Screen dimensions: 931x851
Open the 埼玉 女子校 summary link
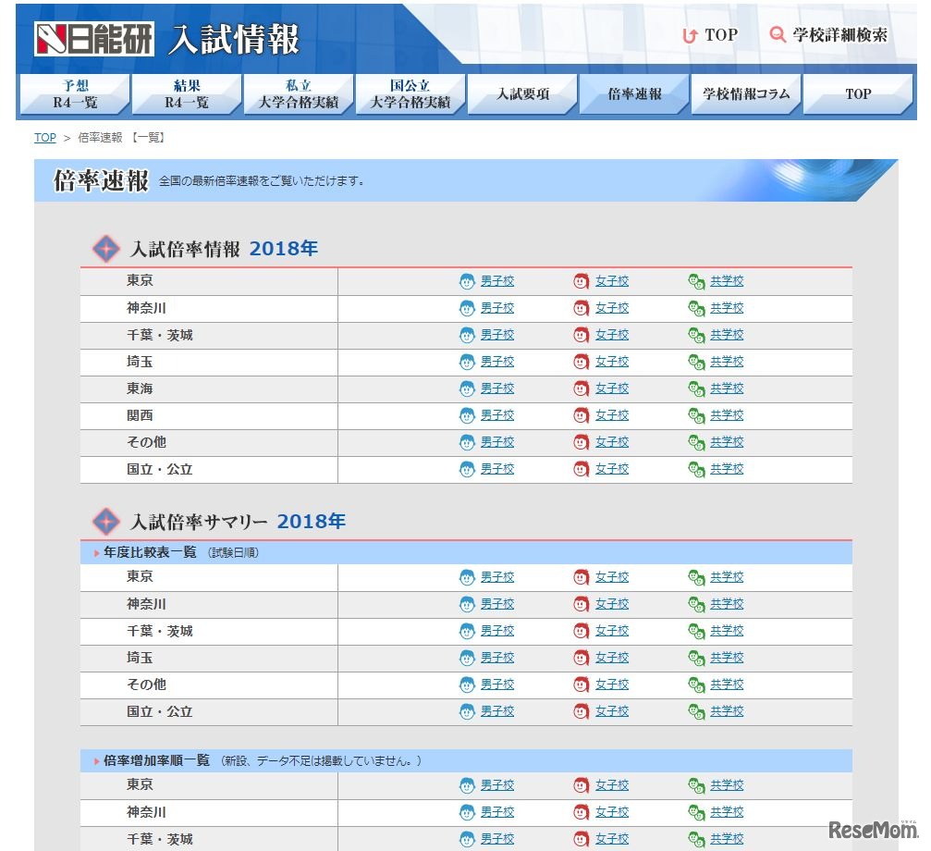click(x=612, y=658)
